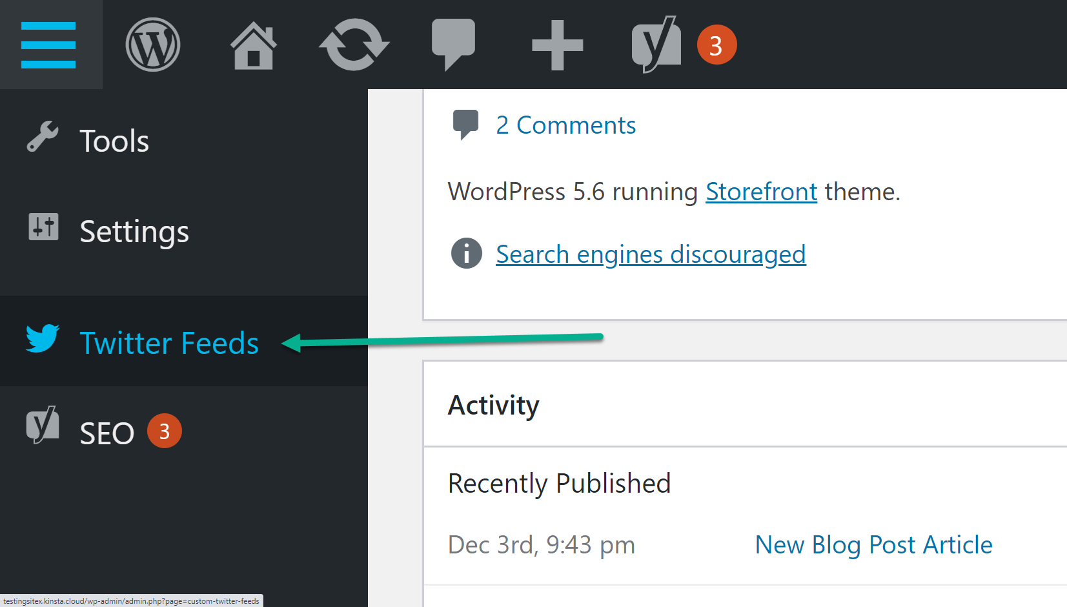The height and width of the screenshot is (607, 1067).
Task: Click the info icon beside Search engines discouraged
Action: point(466,253)
